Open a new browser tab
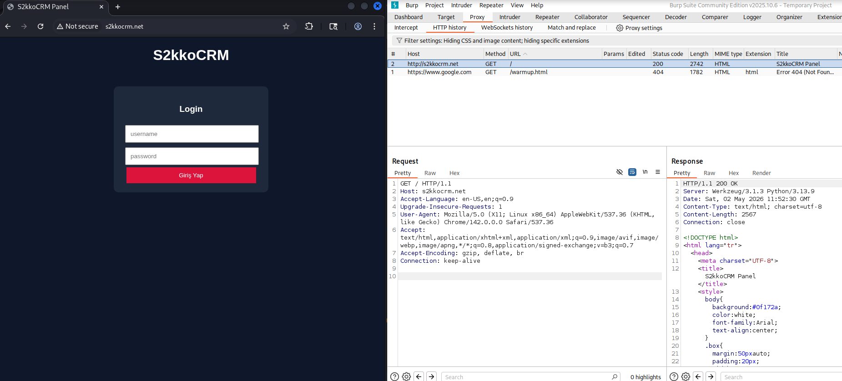This screenshot has height=381, width=842. click(118, 7)
